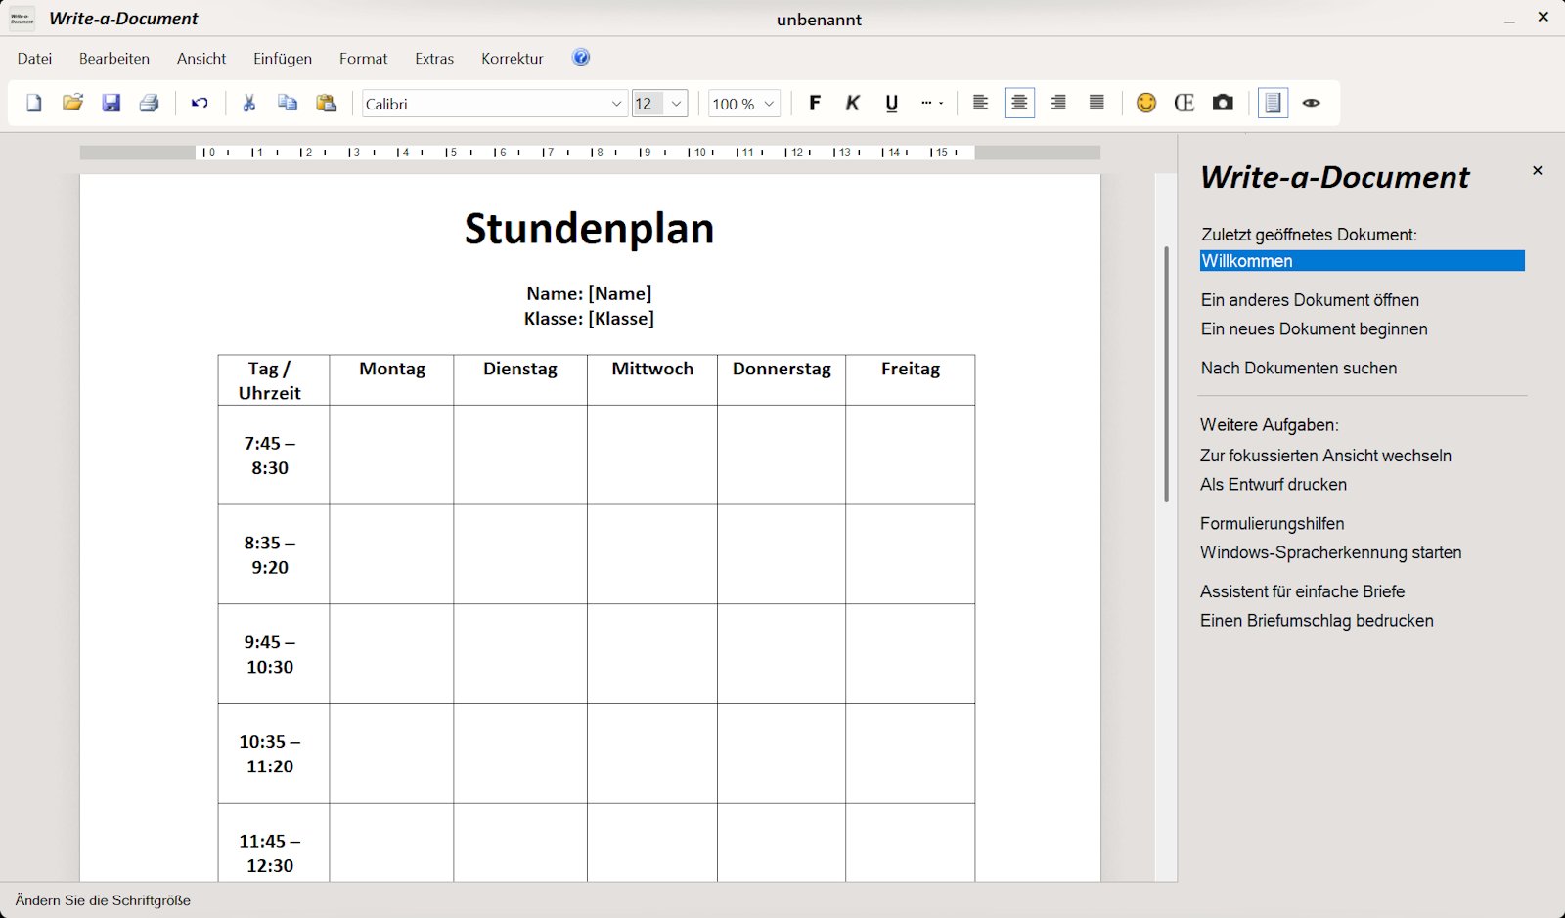The image size is (1565, 918).
Task: Insert a picture with the camera icon
Action: coord(1223,103)
